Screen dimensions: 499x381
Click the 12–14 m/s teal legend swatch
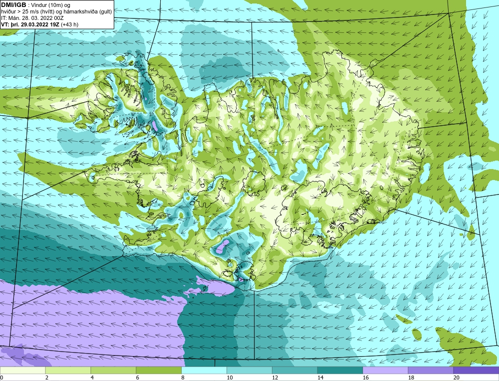click(x=295, y=371)
